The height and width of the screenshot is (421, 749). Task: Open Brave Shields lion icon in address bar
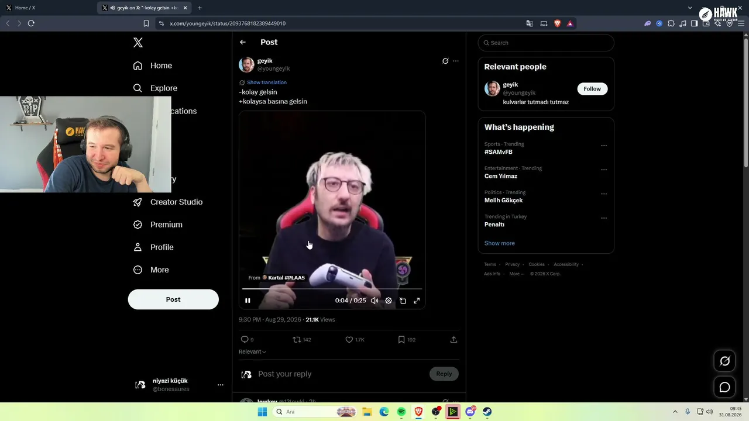coord(557,23)
